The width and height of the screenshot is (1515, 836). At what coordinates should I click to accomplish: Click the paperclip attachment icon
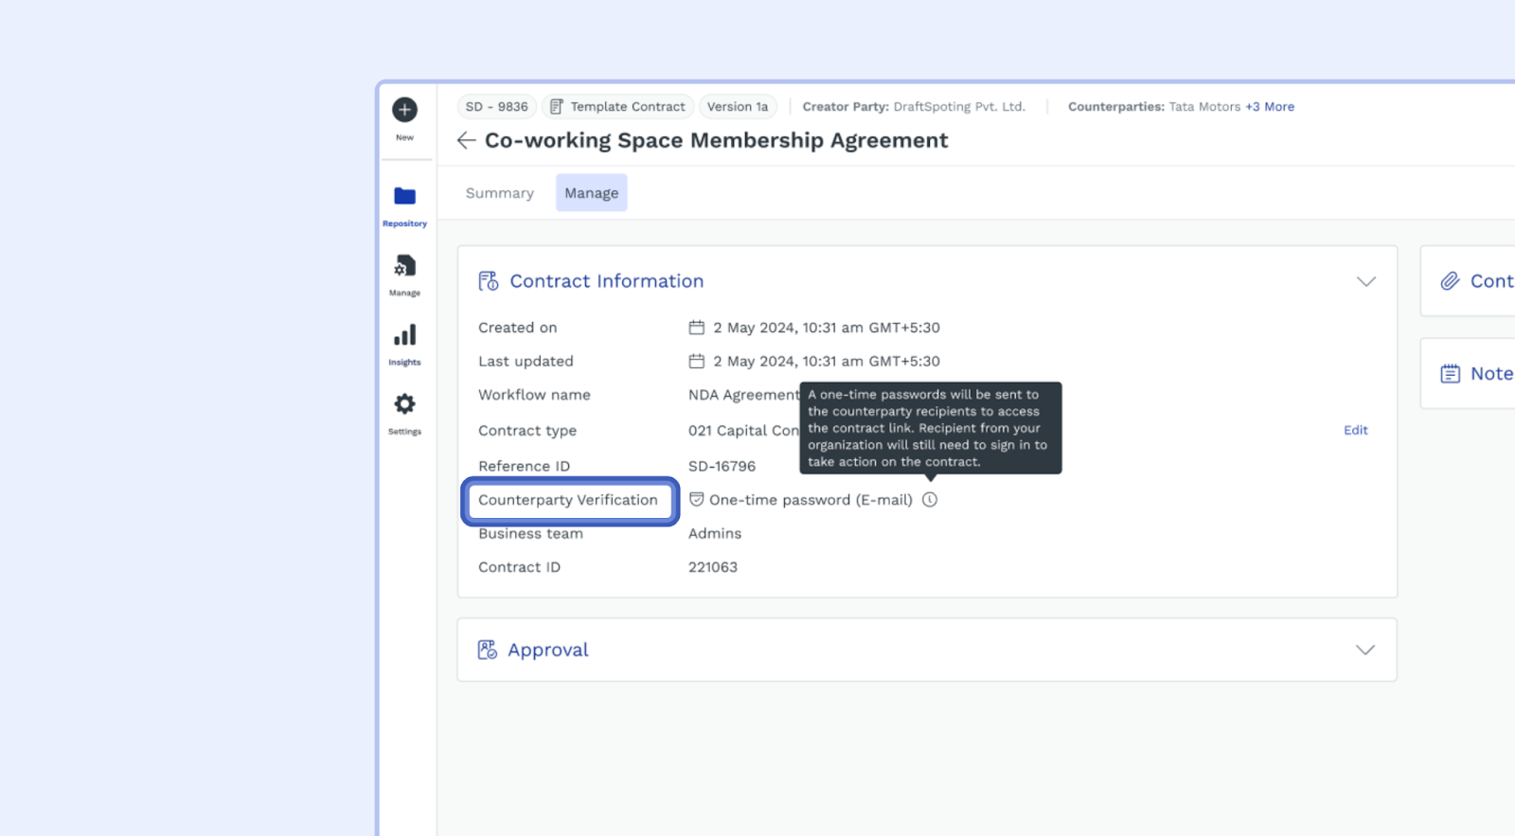coord(1450,281)
